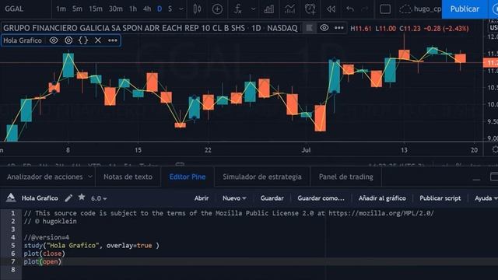Viewport: 498px width, 280px height.
Task: Expand the Nuevo script dropdown
Action: click(x=234, y=198)
